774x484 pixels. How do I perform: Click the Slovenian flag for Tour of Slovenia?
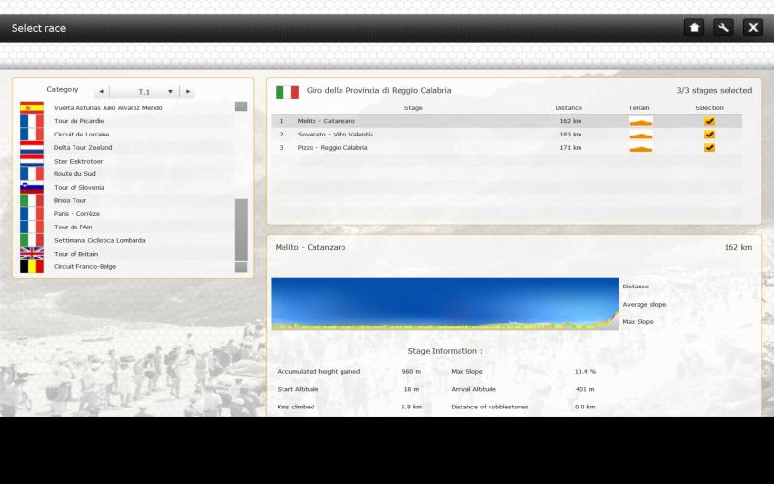point(32,187)
